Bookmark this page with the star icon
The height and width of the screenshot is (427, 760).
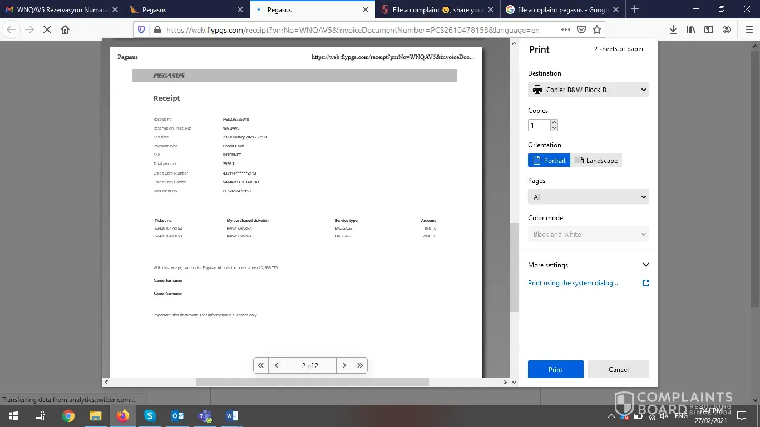(597, 29)
